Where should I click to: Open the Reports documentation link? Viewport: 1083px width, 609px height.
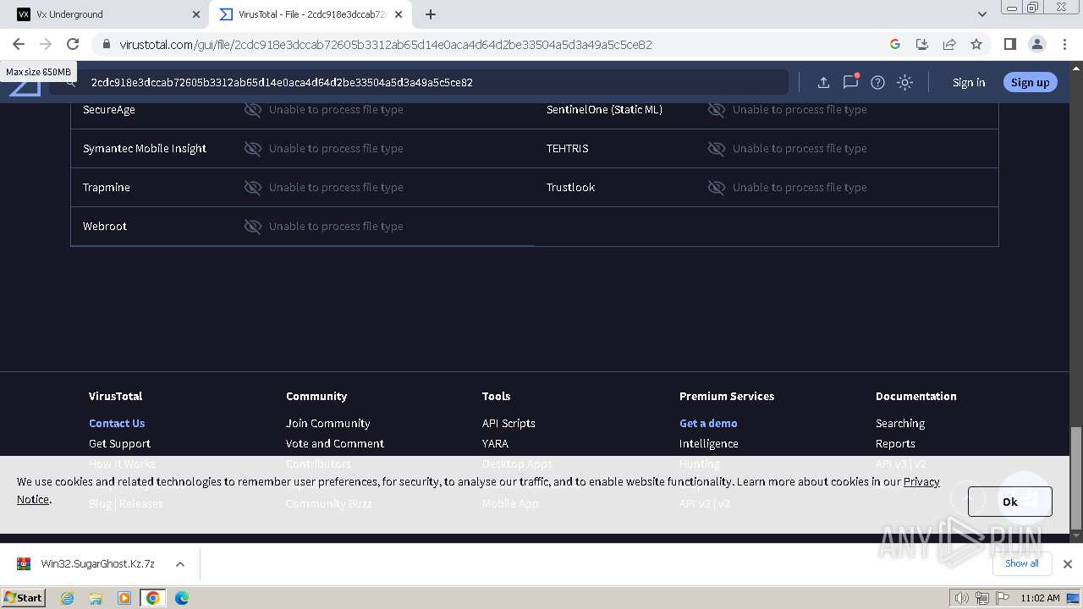[895, 443]
